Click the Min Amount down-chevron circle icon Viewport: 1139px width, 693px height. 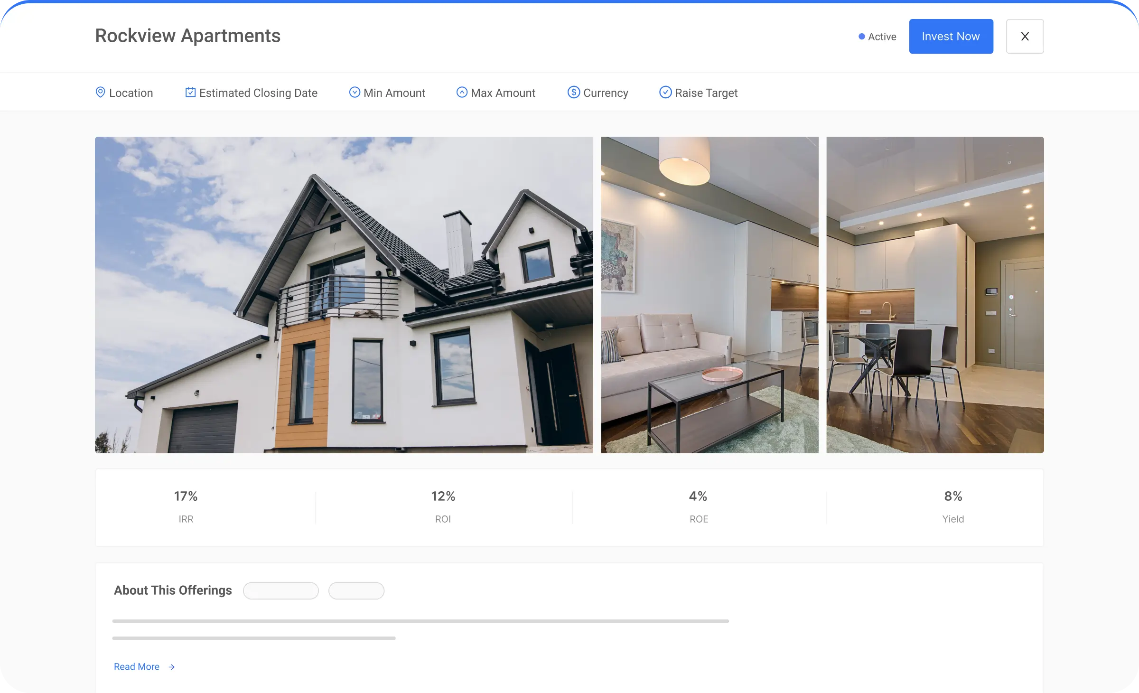[355, 92]
